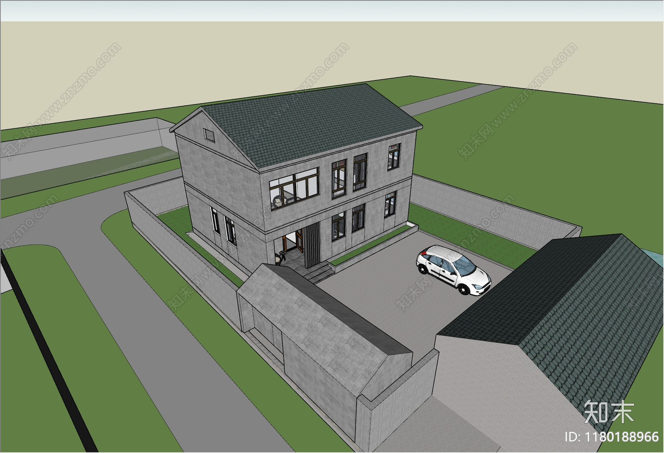Select the white car in the courtyard
664x453 pixels.
point(453,270)
